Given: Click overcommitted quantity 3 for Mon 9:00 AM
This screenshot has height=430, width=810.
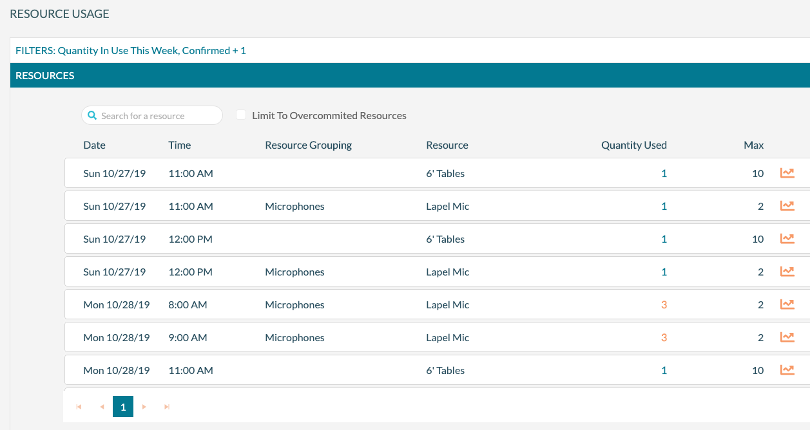Looking at the screenshot, I should (664, 337).
